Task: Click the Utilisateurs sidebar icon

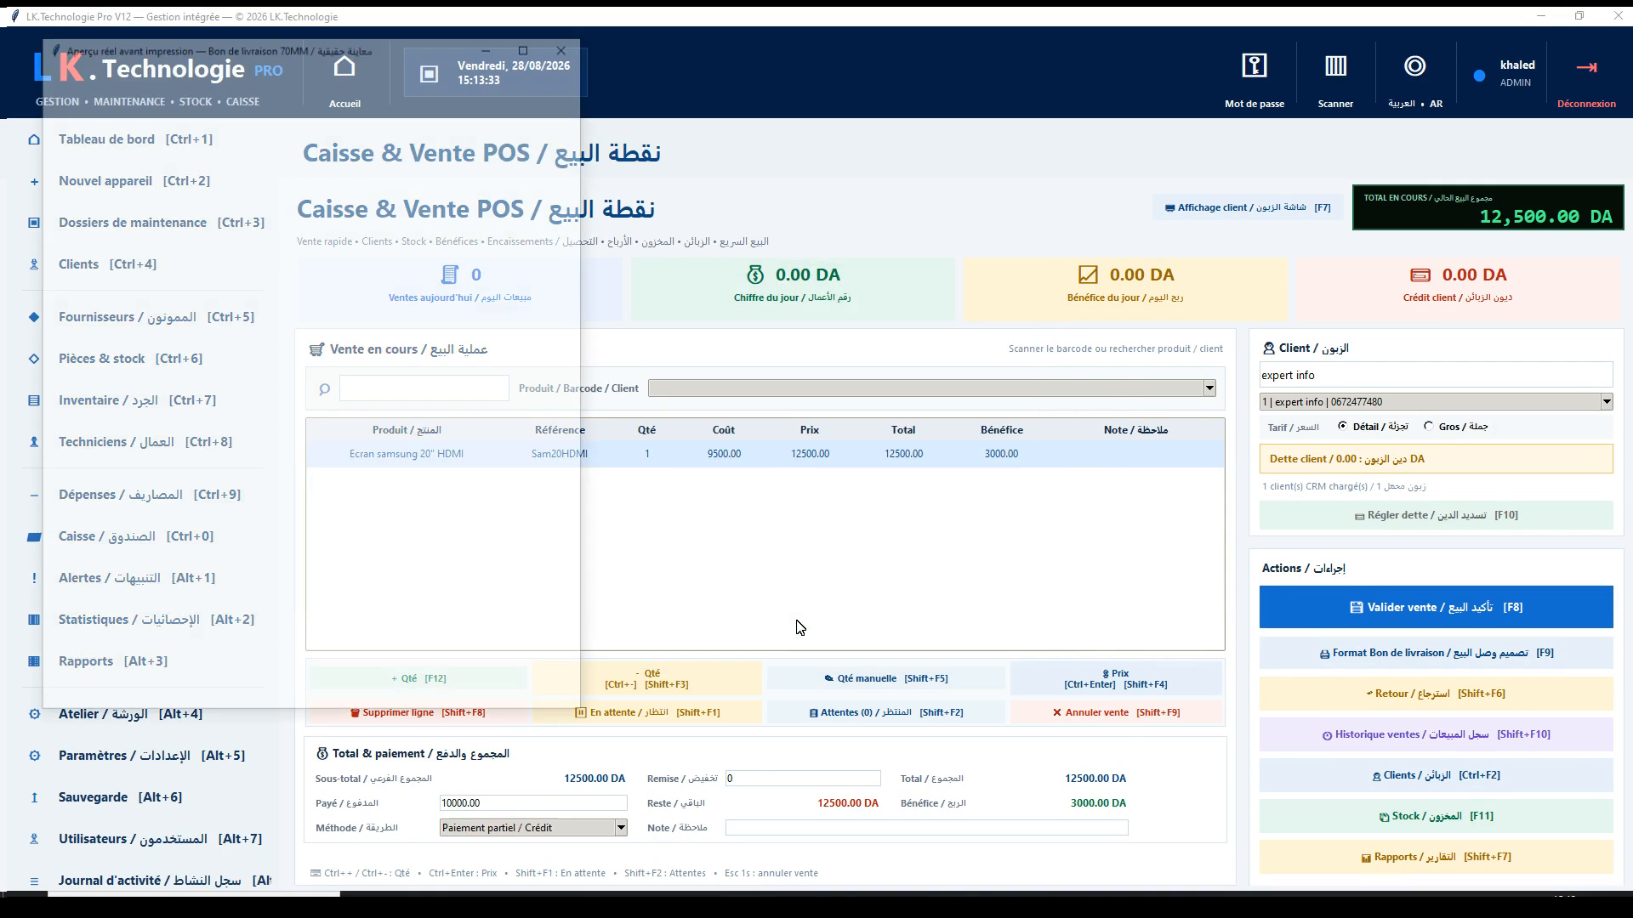Action: point(34,839)
